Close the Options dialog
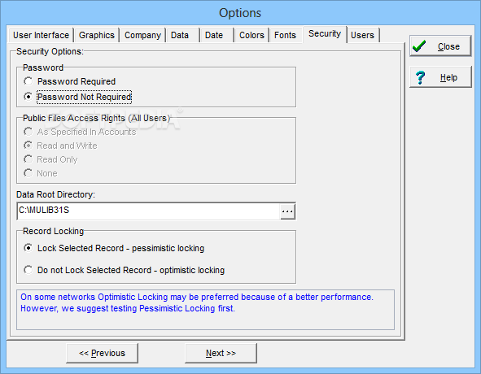The height and width of the screenshot is (374, 481). pyautogui.click(x=440, y=46)
